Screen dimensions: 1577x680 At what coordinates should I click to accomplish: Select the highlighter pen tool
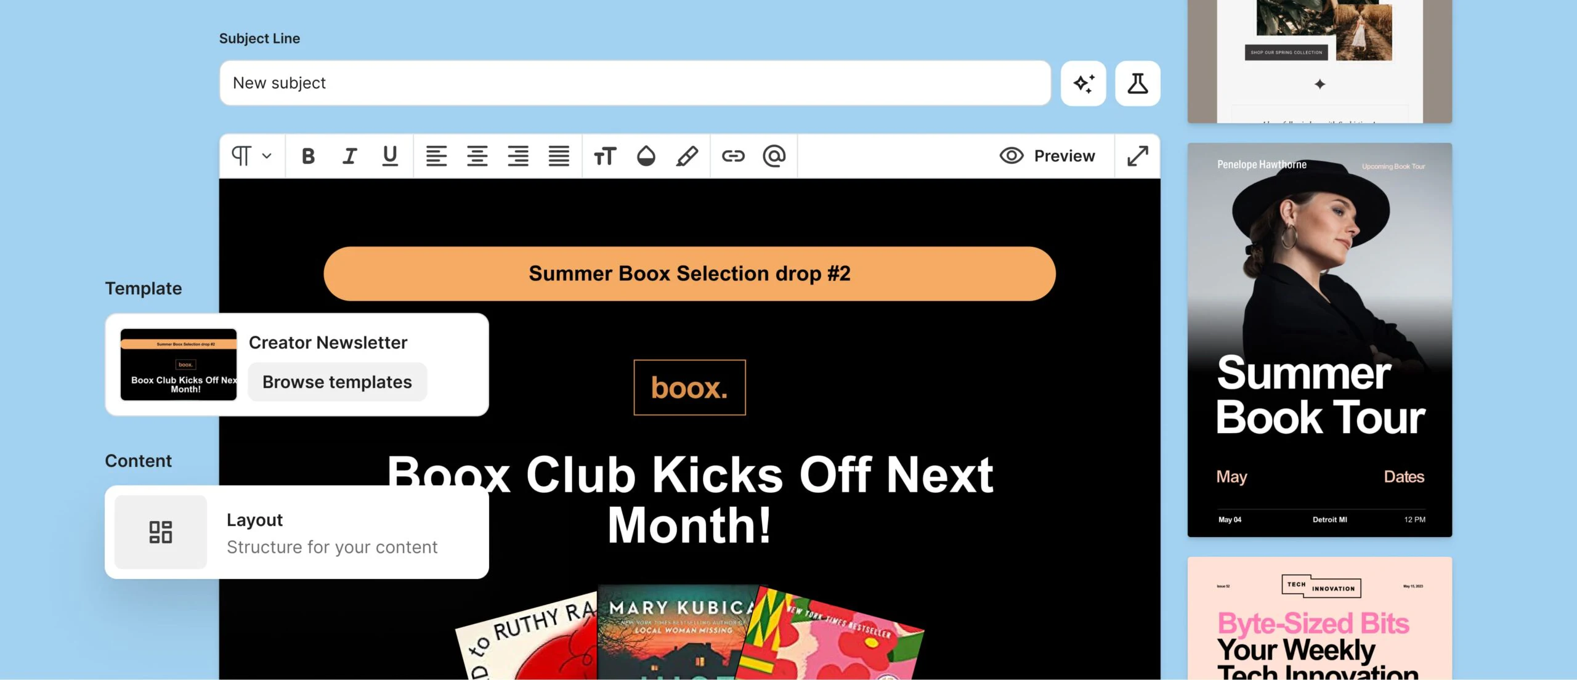coord(687,156)
